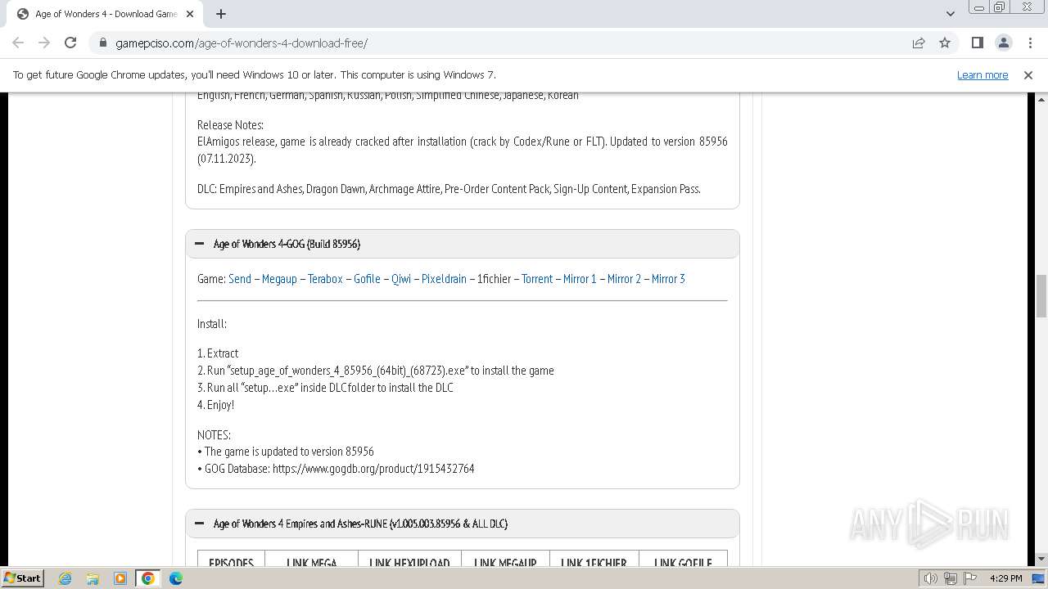Click the Release Notes heading
The height and width of the screenshot is (589, 1048).
230,125
